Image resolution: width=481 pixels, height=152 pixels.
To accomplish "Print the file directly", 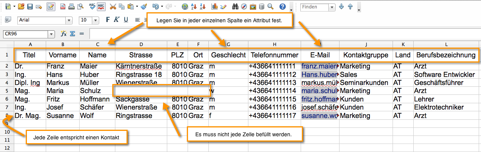I will pos(72,7).
